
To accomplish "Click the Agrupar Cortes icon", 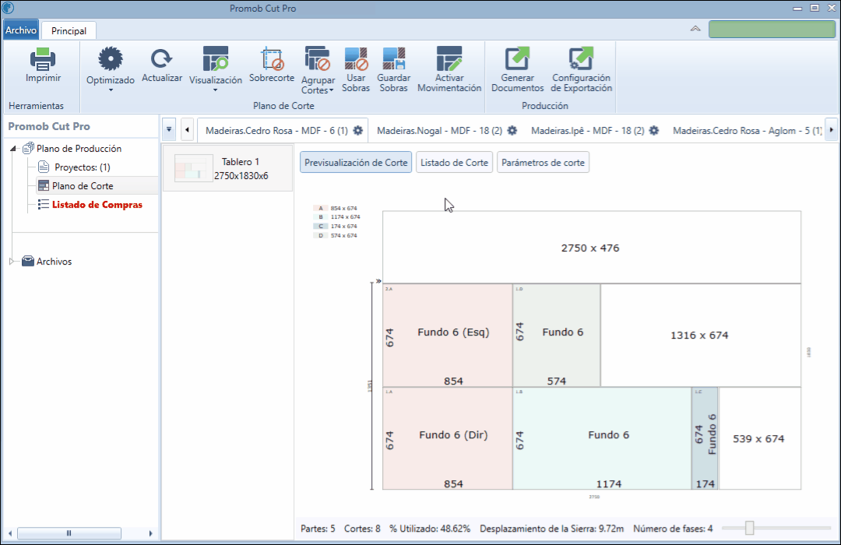I will [x=318, y=58].
